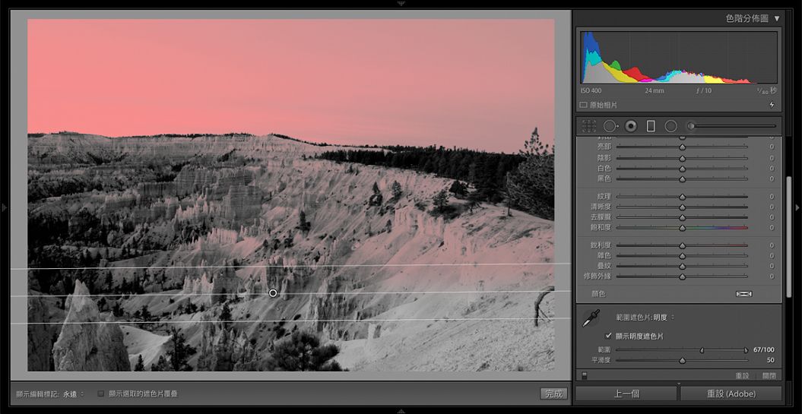
Task: Toggle the 原始相片 checkbox
Action: tap(583, 105)
